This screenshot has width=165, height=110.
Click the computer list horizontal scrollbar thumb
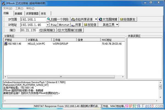pyautogui.click(x=61, y=77)
